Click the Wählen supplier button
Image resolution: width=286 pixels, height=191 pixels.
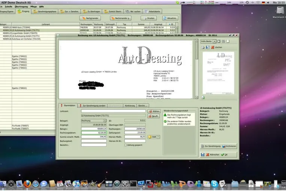[154, 111]
